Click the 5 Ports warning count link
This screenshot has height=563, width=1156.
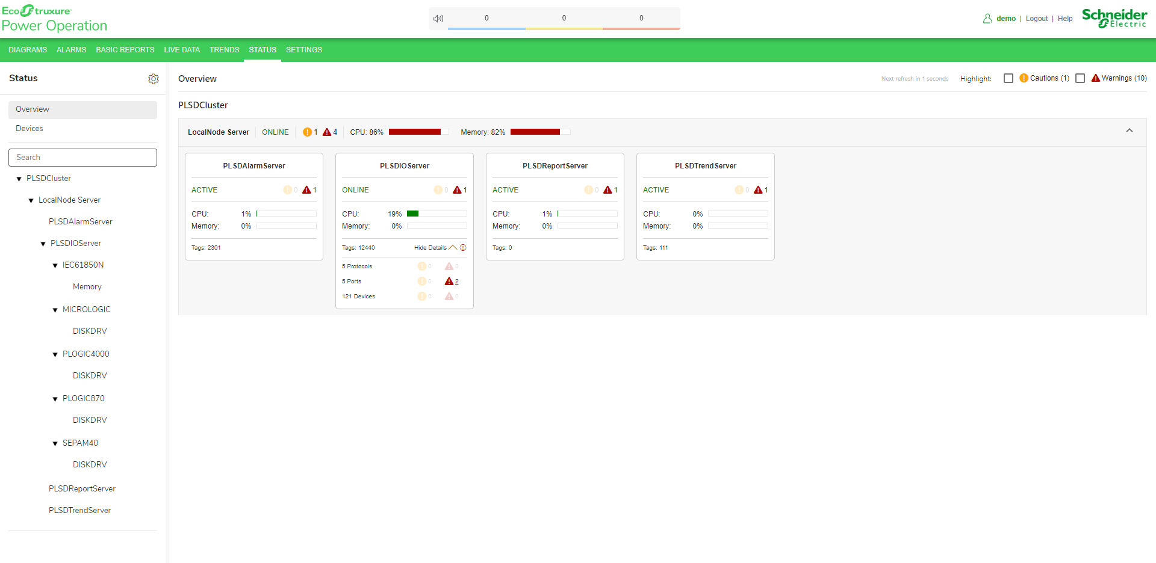[457, 281]
